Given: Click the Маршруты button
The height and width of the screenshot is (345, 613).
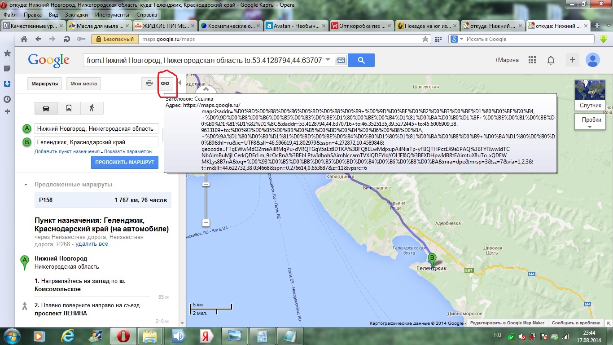Looking at the screenshot, I should (44, 84).
